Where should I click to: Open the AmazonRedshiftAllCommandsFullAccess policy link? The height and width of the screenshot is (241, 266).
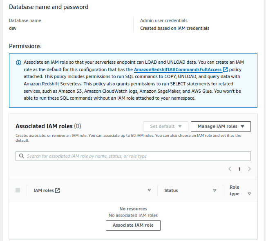point(178,69)
